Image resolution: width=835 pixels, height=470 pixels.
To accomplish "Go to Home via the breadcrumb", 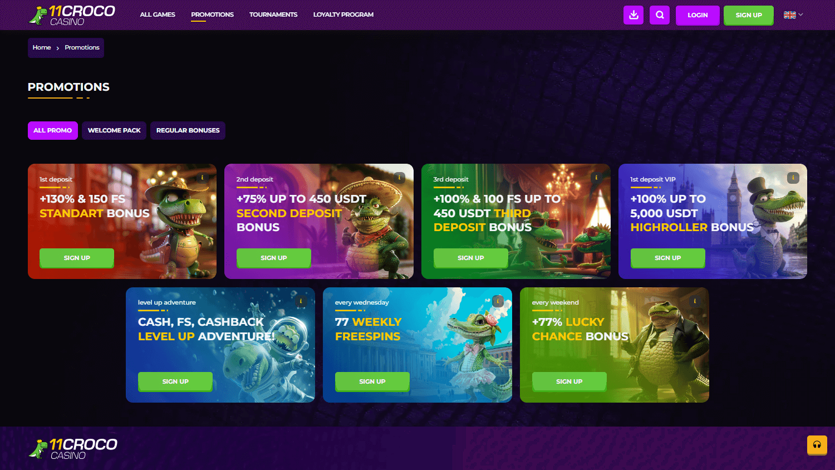I will pos(41,47).
